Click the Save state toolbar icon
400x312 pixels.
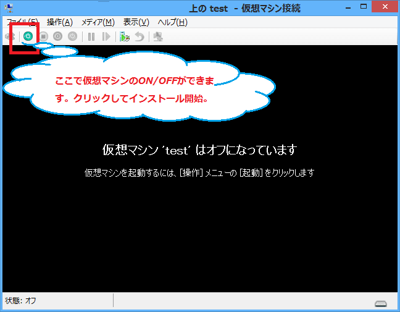(73, 36)
